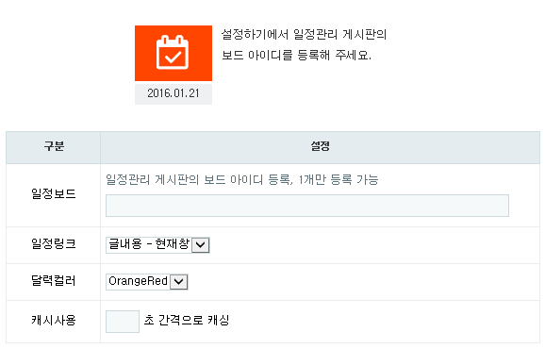This screenshot has height=349, width=545.
Task: Click the board ID hint text above input
Action: 242,180
